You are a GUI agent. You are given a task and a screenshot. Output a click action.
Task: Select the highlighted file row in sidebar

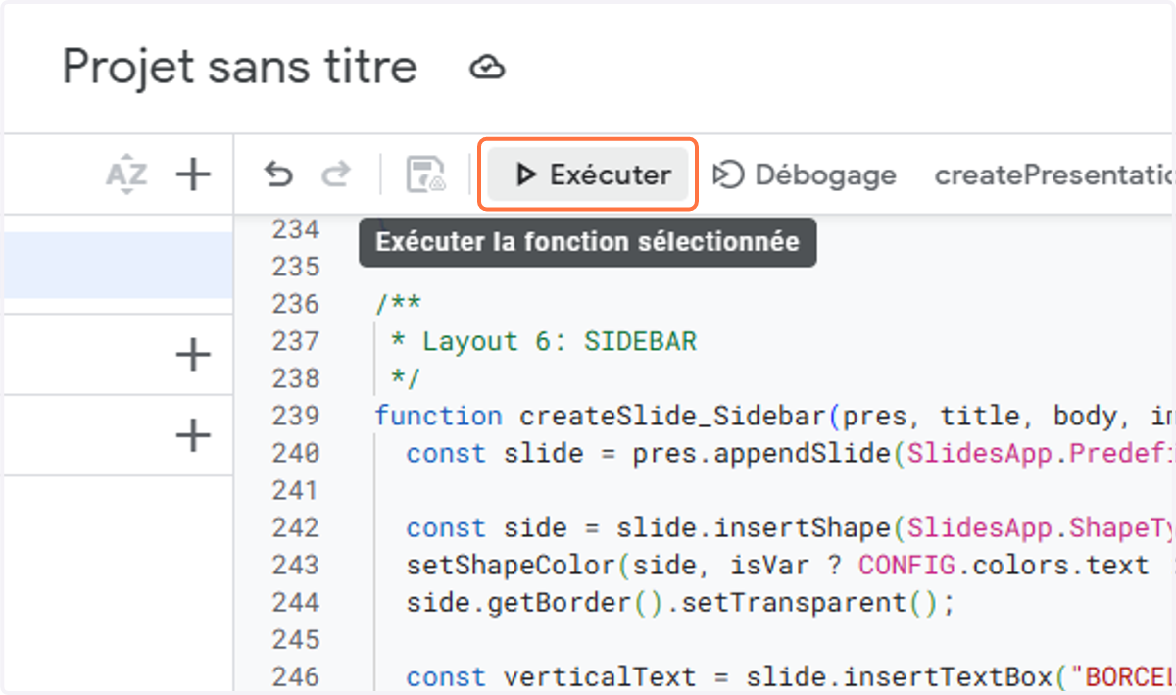click(117, 265)
